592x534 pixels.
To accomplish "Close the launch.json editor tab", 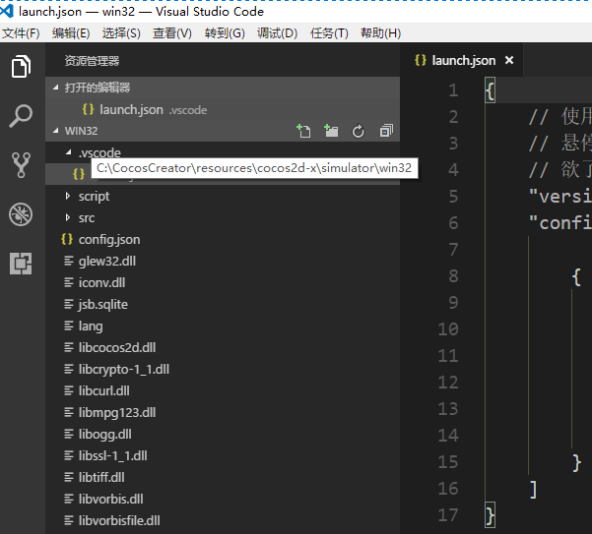I will coord(509,60).
